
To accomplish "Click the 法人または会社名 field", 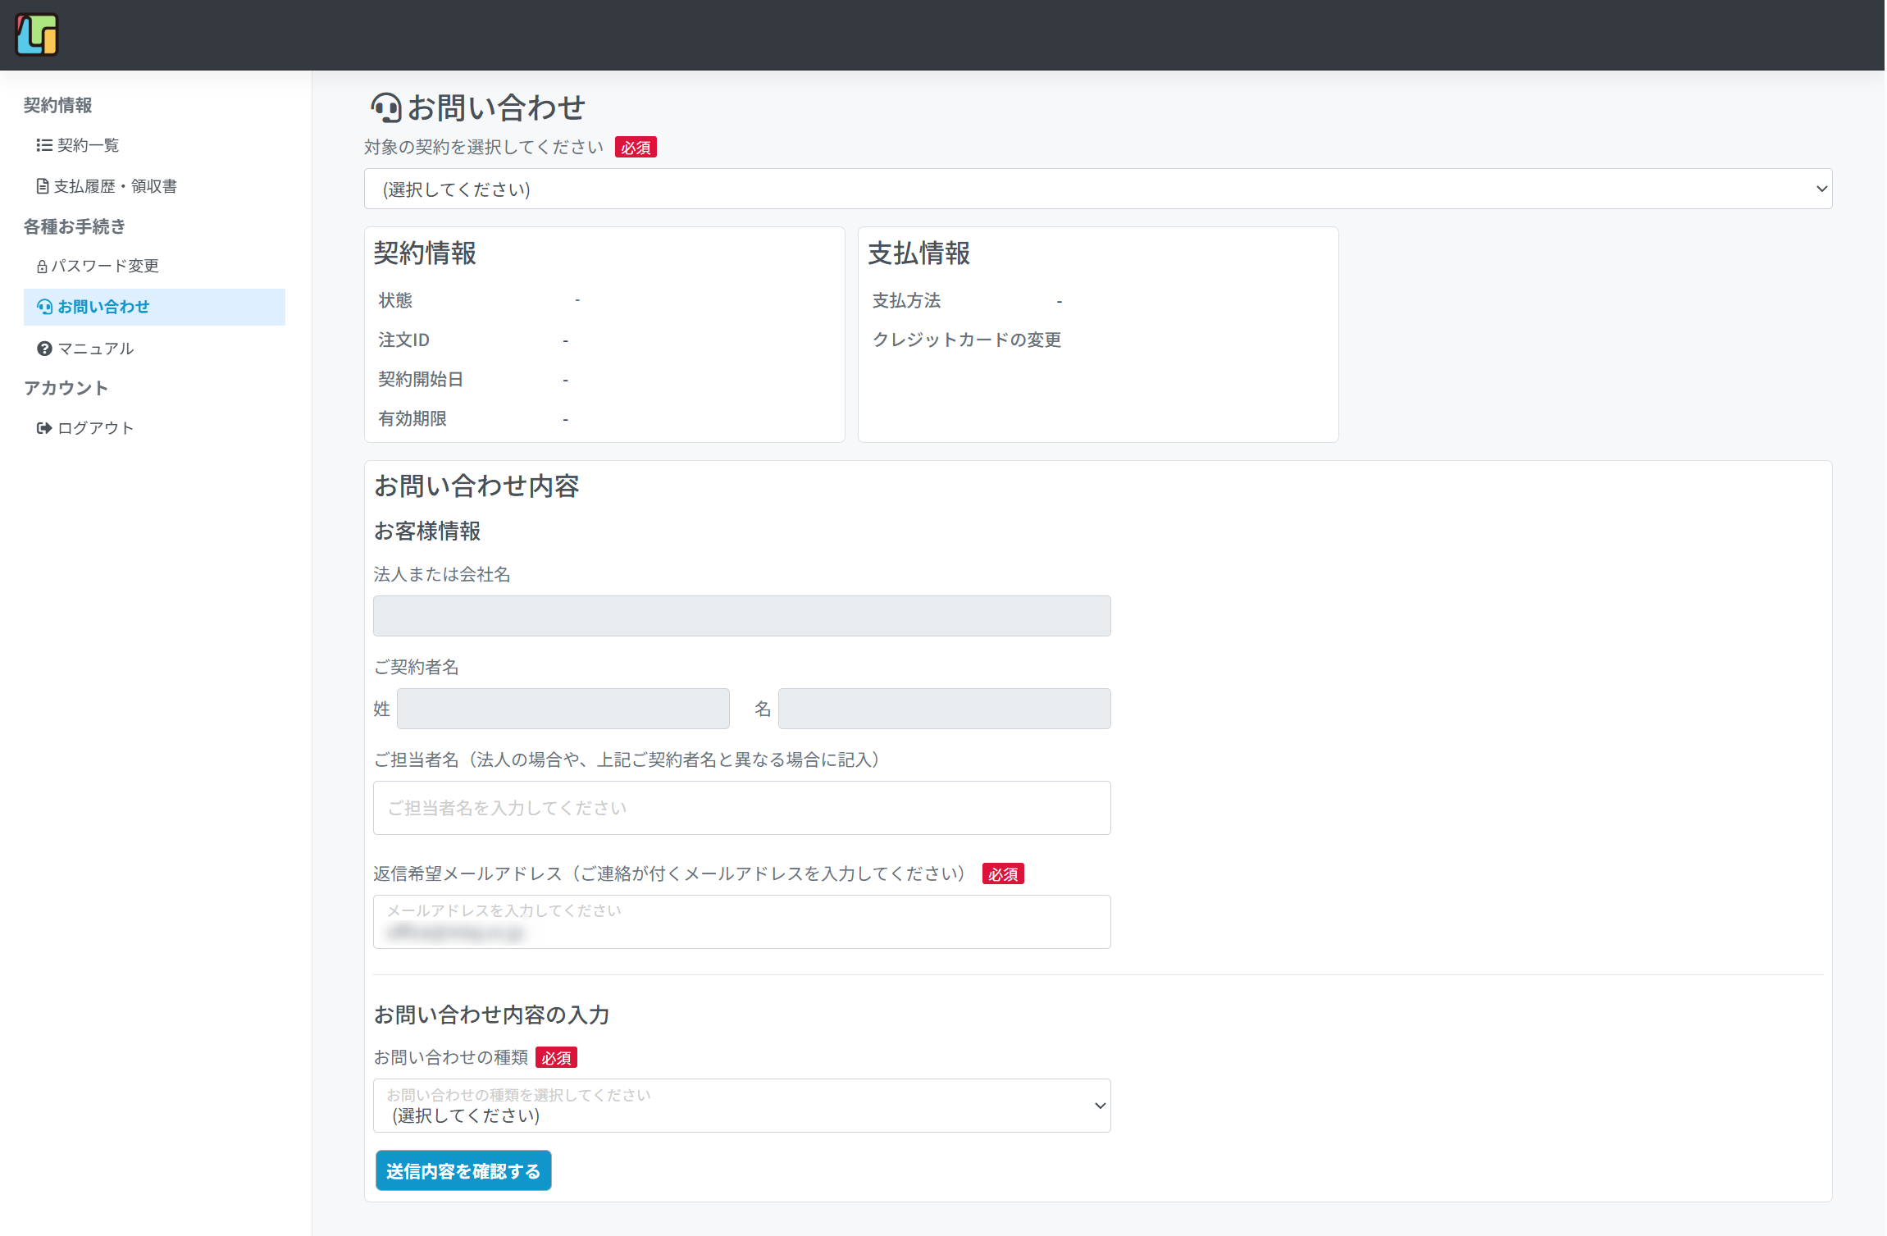I will [741, 616].
